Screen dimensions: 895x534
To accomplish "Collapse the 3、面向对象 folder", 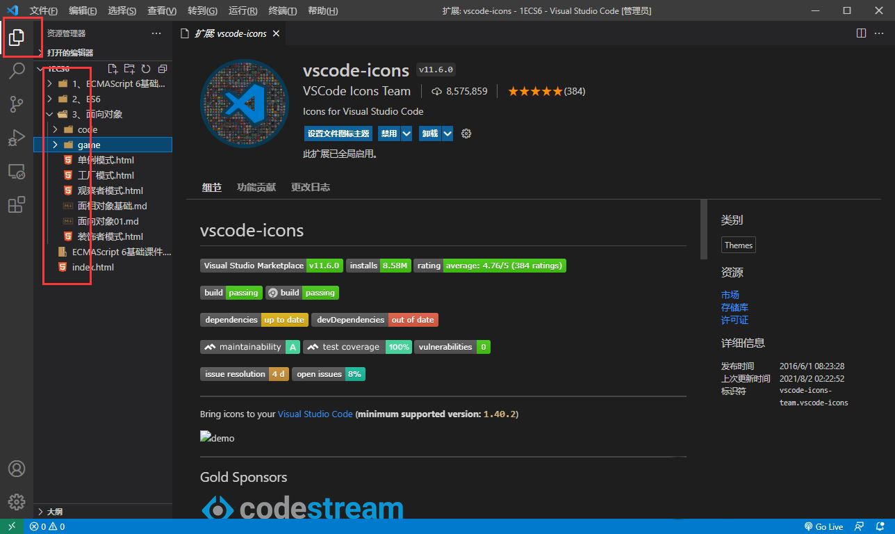I will click(103, 114).
